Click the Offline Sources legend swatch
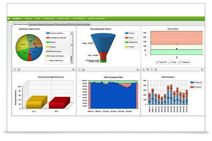 pos(48,51)
